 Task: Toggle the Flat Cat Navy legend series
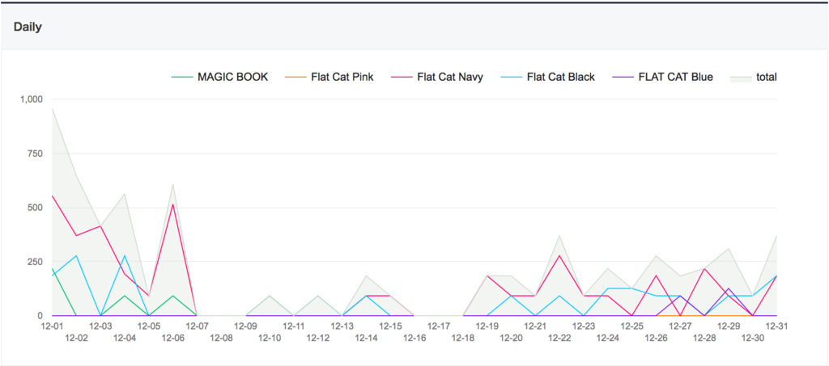point(436,77)
